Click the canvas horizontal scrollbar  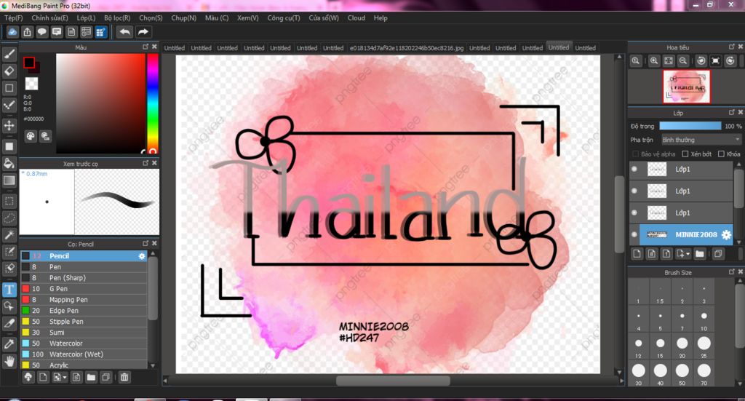393,381
